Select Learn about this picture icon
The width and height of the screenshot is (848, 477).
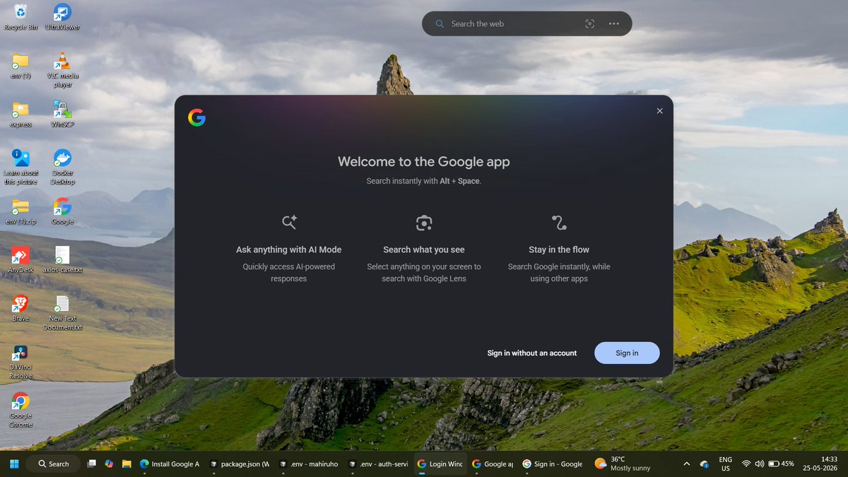click(20, 167)
